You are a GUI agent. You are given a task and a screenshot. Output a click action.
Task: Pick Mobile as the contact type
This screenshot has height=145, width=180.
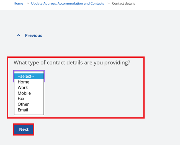(x=29, y=93)
